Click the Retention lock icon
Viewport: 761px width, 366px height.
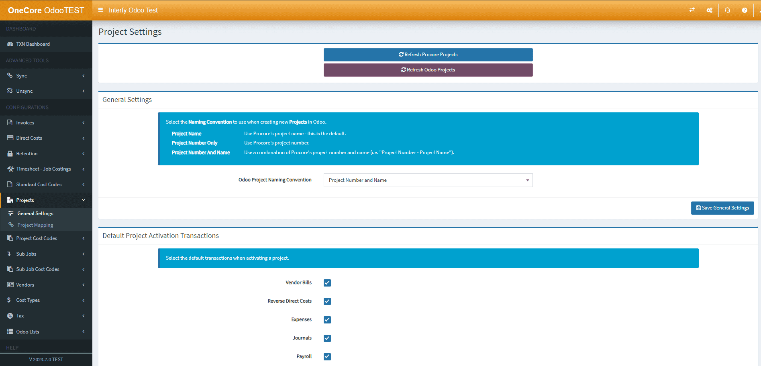coord(10,154)
